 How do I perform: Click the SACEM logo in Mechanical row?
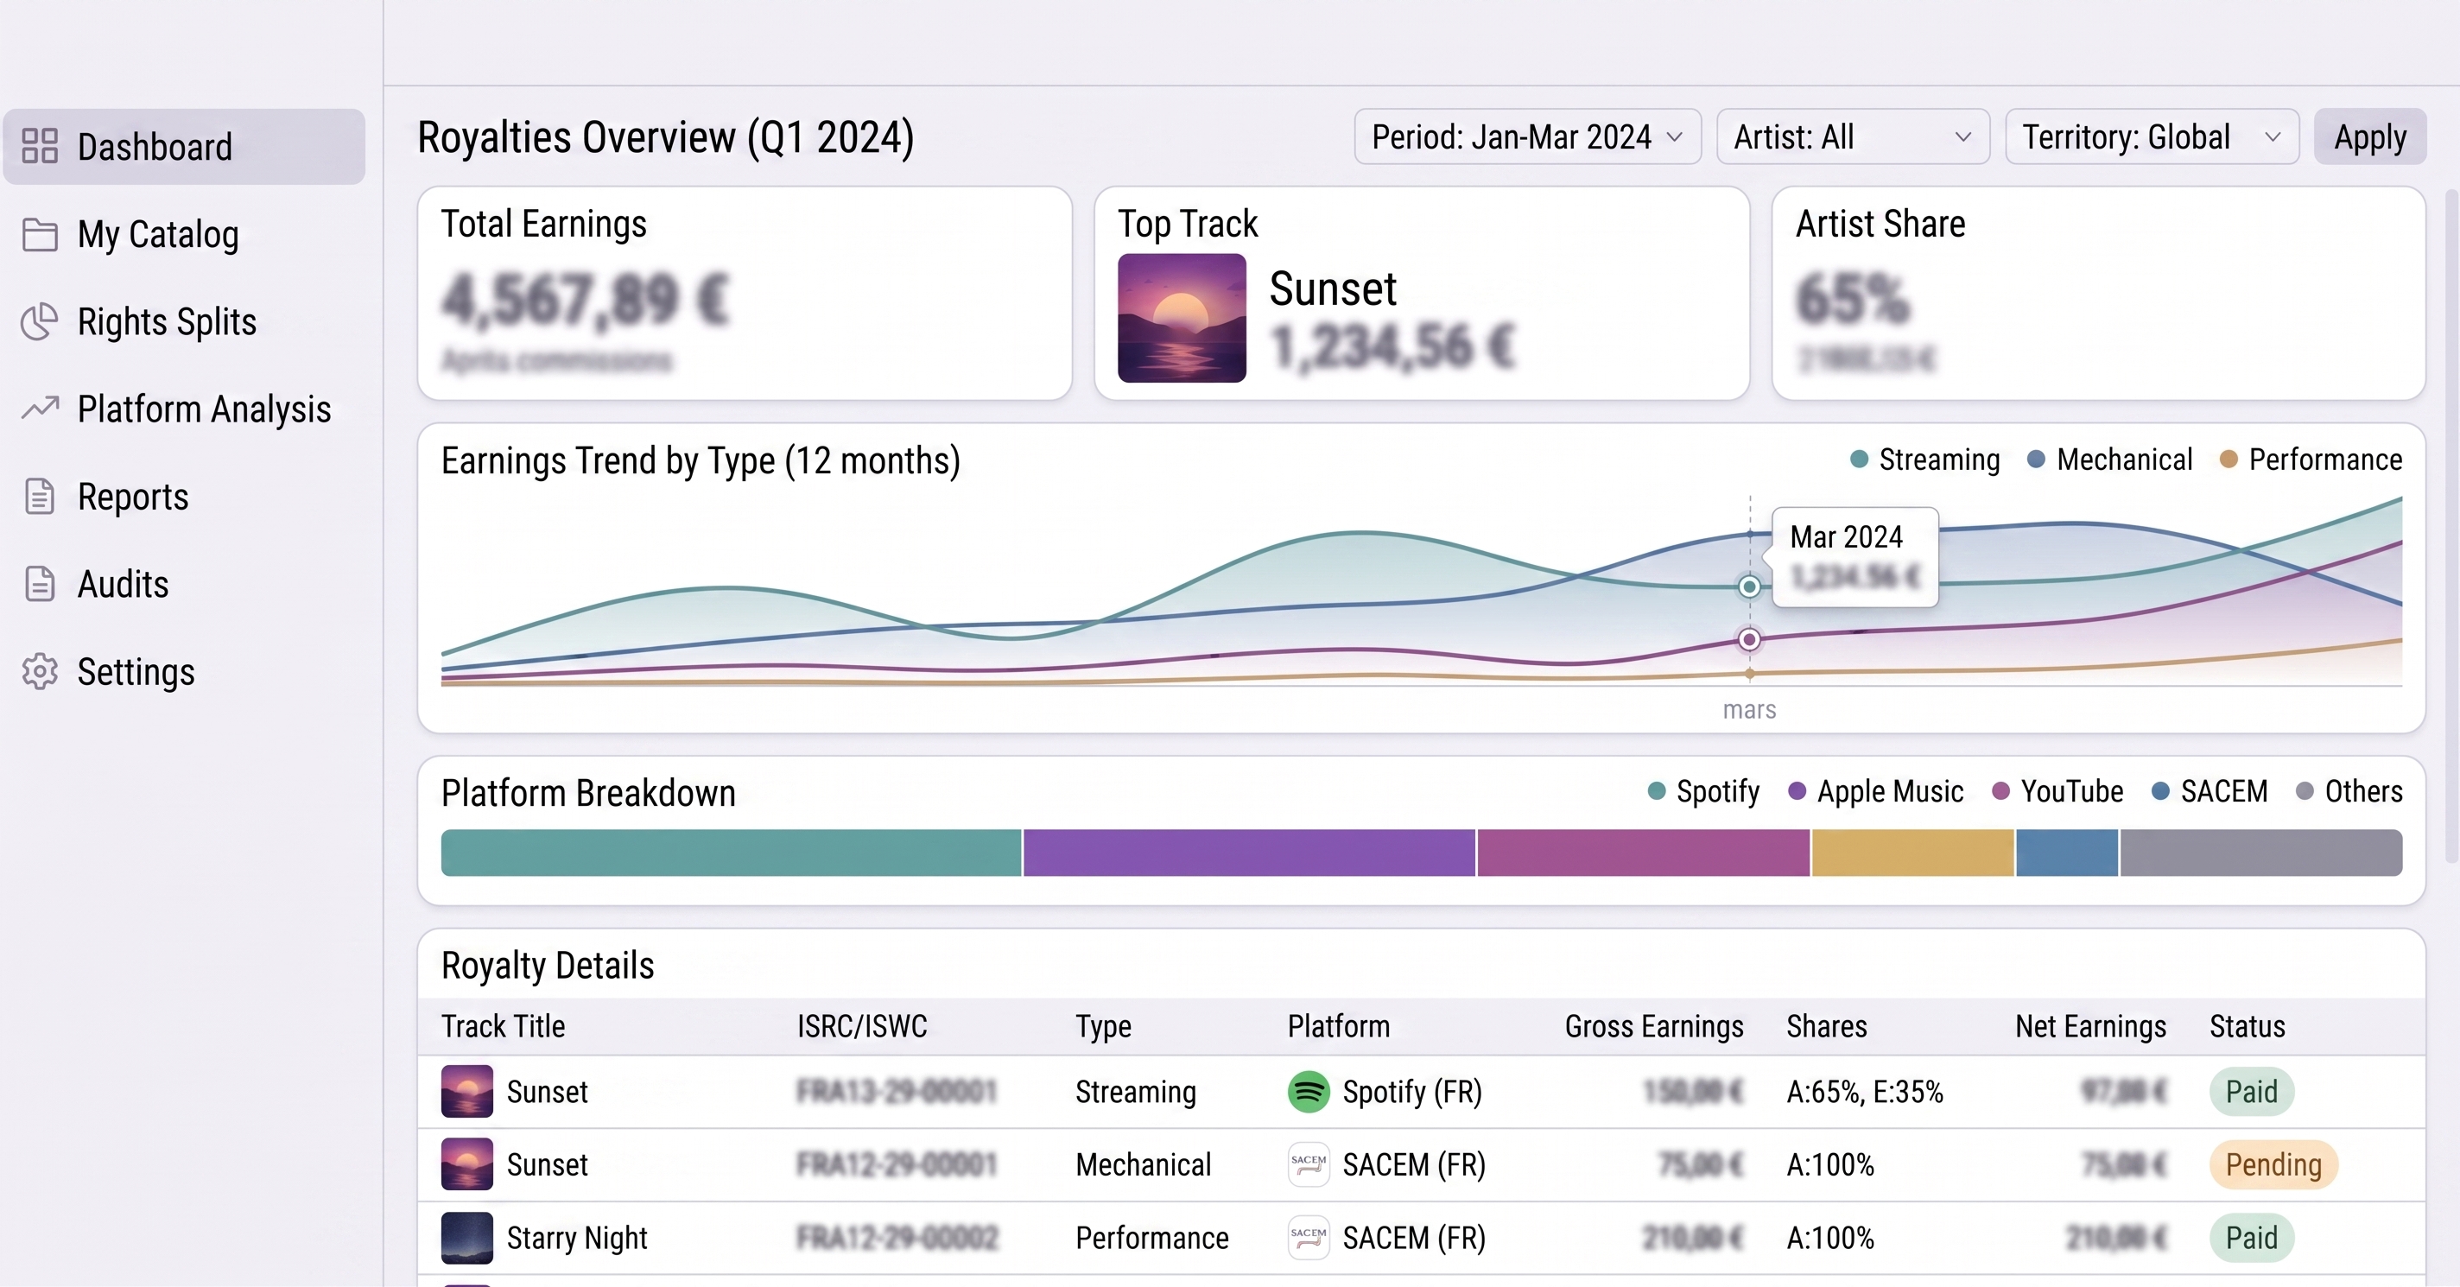coord(1309,1163)
